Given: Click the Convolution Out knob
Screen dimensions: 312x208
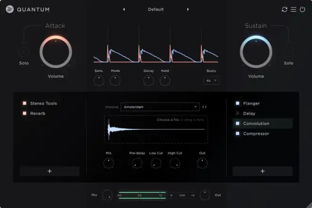Looking at the screenshot, I should point(202,163).
